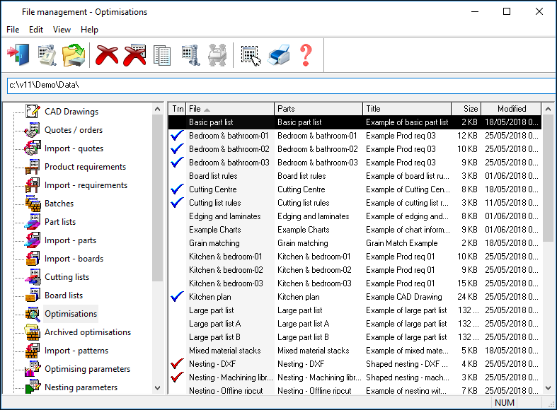Select the Board list rules file
The height and width of the screenshot is (410, 557).
(213, 176)
